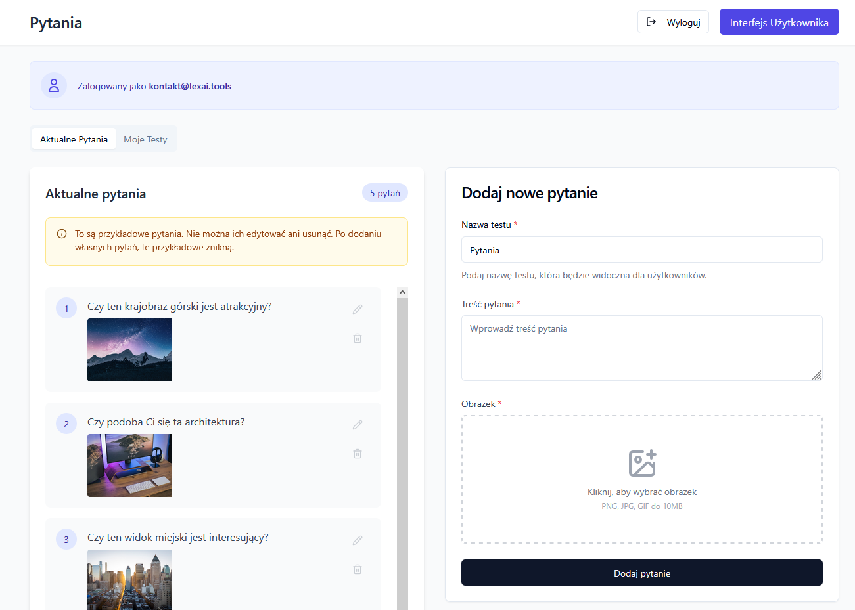This screenshot has width=855, height=610.
Task: Open Interfejs Użytkownika
Action: pyautogui.click(x=779, y=22)
